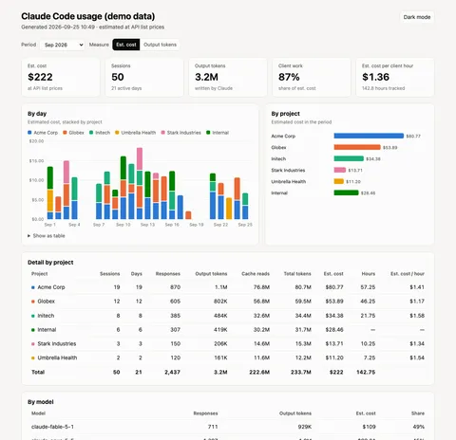Image resolution: width=456 pixels, height=440 pixels.
Task: Click Initech bar in By project chart
Action: click(x=349, y=158)
